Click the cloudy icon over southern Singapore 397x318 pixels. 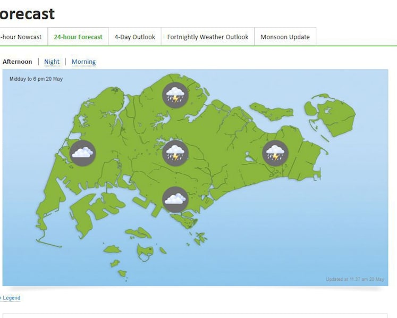point(175,199)
